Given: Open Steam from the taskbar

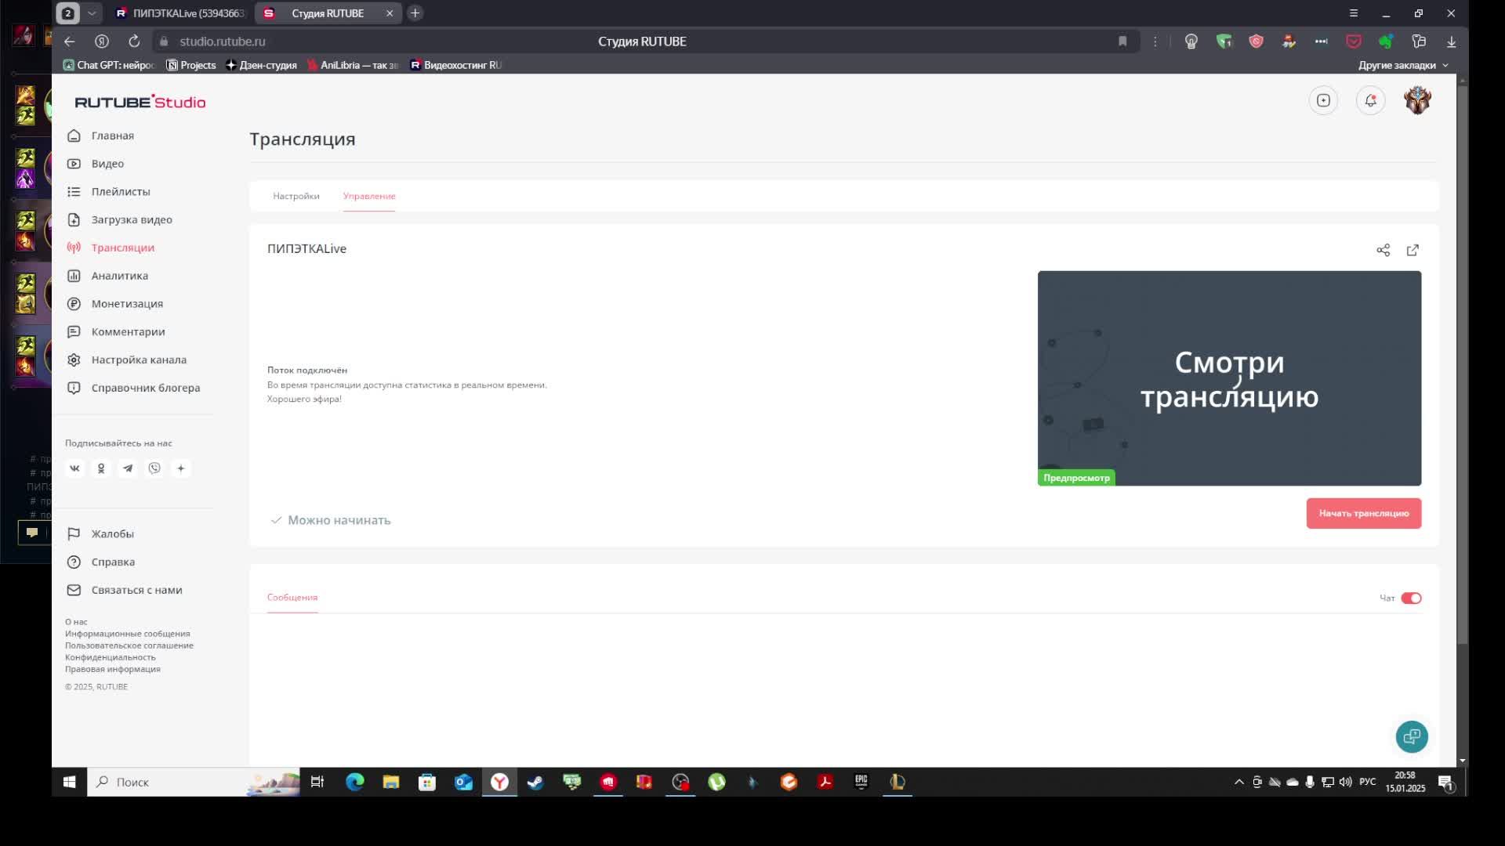Looking at the screenshot, I should pyautogui.click(x=535, y=782).
